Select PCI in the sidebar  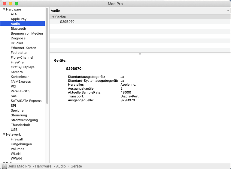[14, 86]
